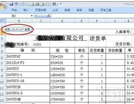This screenshot has width=134, height=104.
Task: Click the cell containing 3098
Action: tap(41, 44)
